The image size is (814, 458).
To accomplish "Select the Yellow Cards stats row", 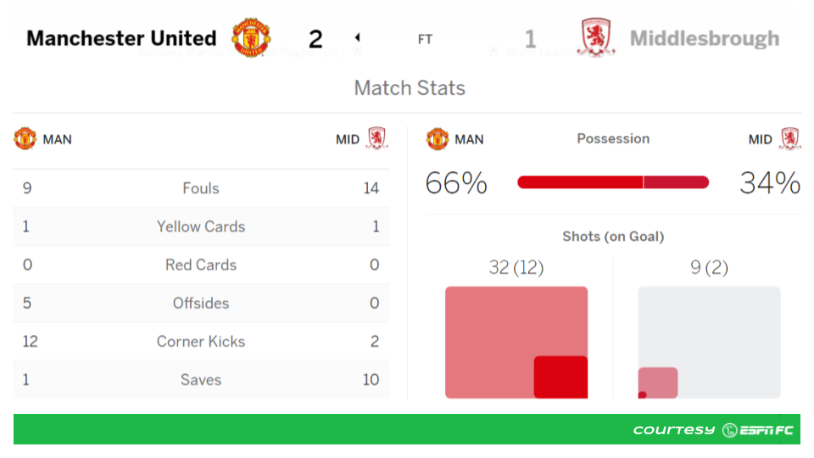I will coord(201,226).
